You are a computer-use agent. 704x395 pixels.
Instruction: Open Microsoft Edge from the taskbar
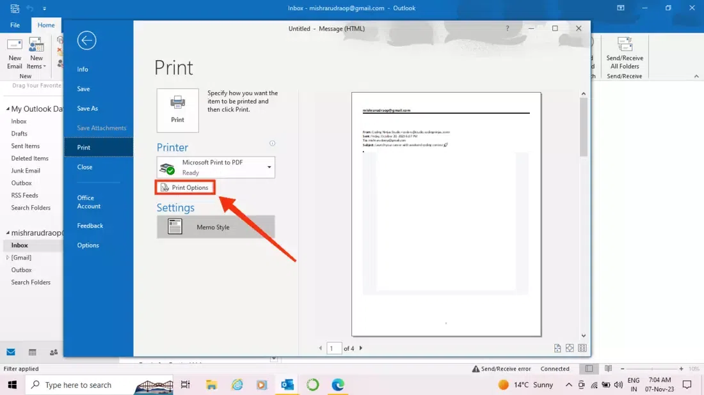[338, 385]
